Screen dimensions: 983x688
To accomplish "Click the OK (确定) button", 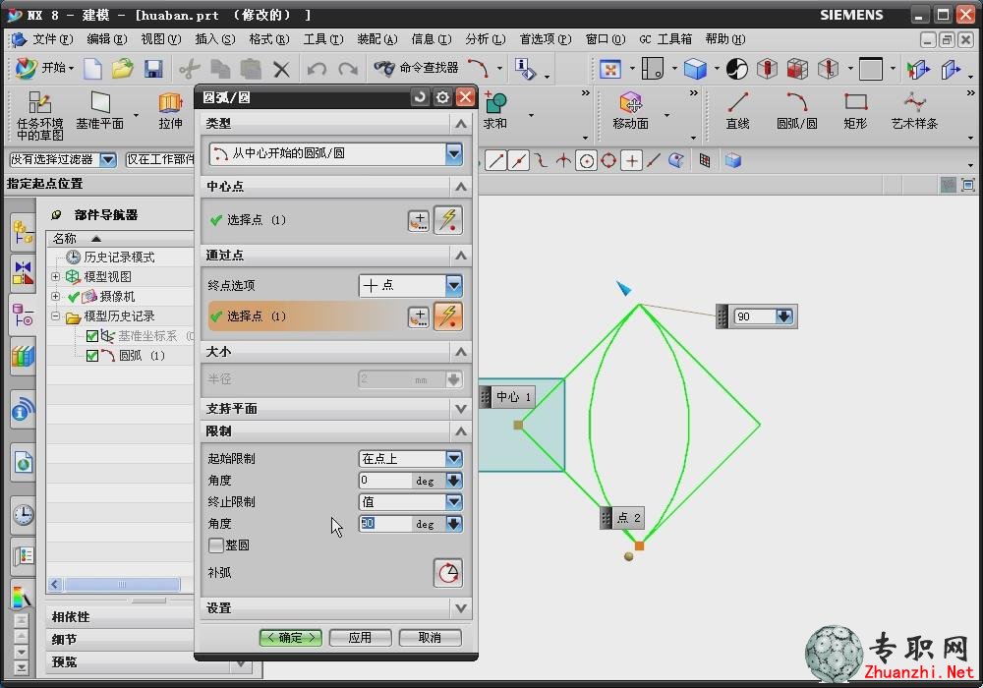I will pos(291,638).
